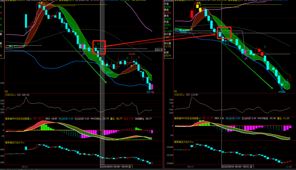Click the red candlestick marker at top of right chart
Screen dimensions: 296x170
point(191,14)
